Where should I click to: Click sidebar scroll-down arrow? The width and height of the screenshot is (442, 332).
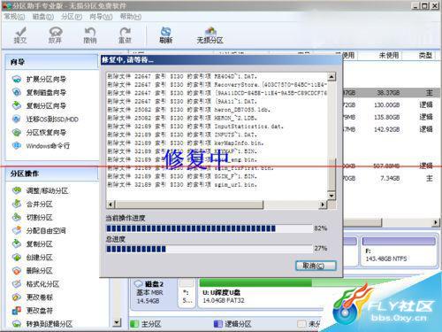[x=117, y=322]
